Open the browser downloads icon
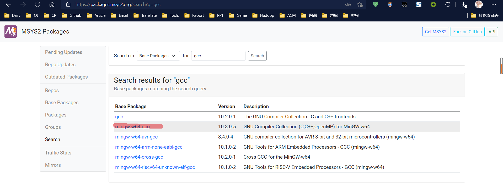 point(464,5)
